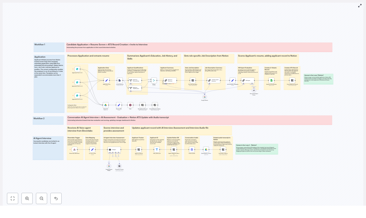This screenshot has height=218, width=366.
Task: Select the Evaluation Criteria node
Action: [x=119, y=166]
